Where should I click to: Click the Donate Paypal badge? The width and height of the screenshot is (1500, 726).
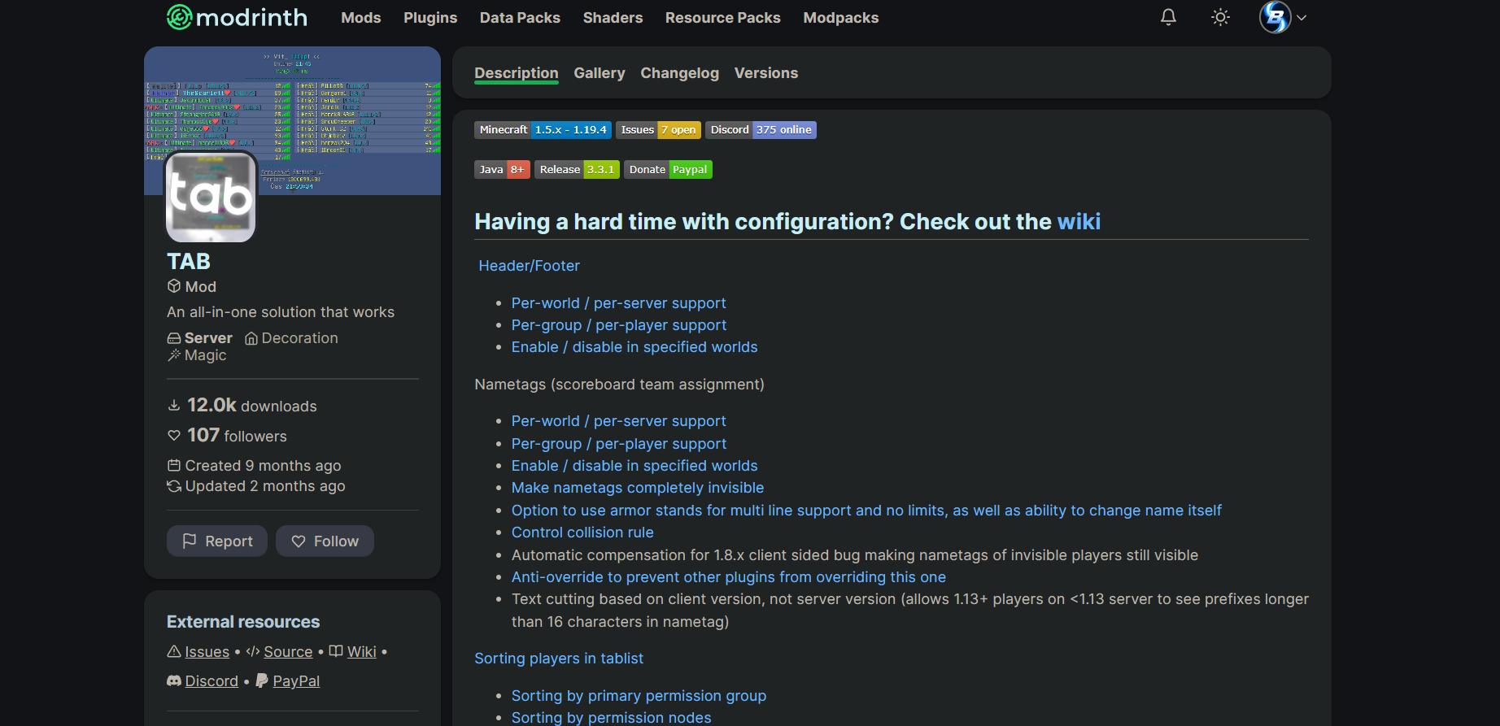click(x=668, y=170)
